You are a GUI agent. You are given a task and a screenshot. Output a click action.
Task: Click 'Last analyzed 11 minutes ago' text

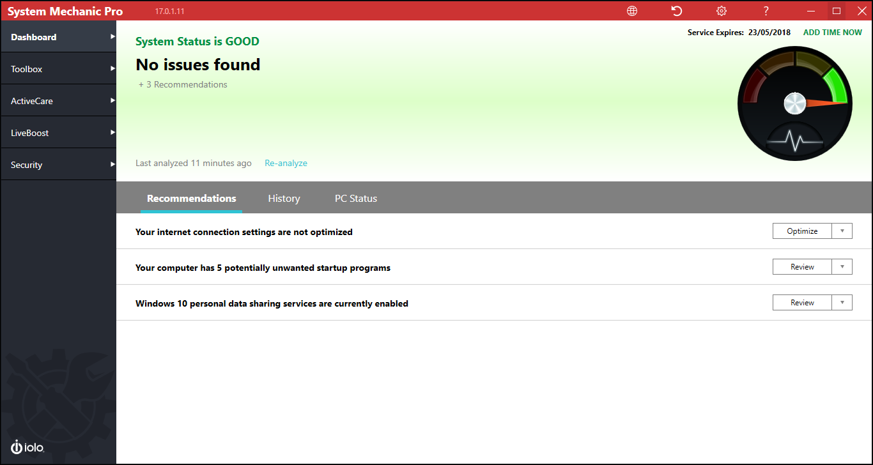point(194,164)
